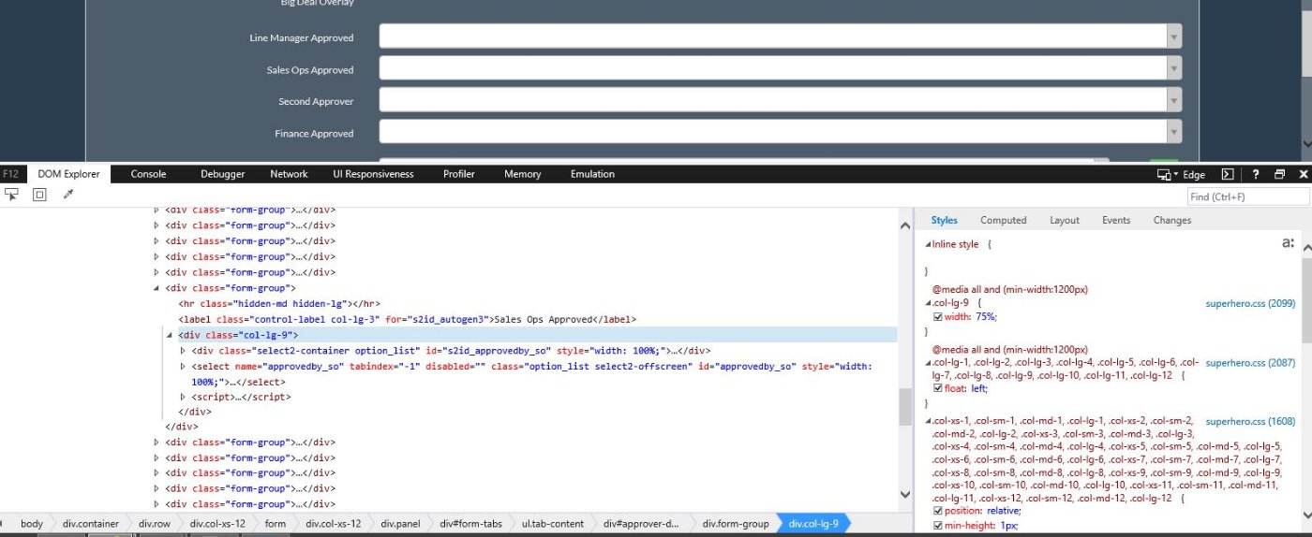The height and width of the screenshot is (537, 1312).
Task: Click the width value 75%
Action: click(987, 316)
